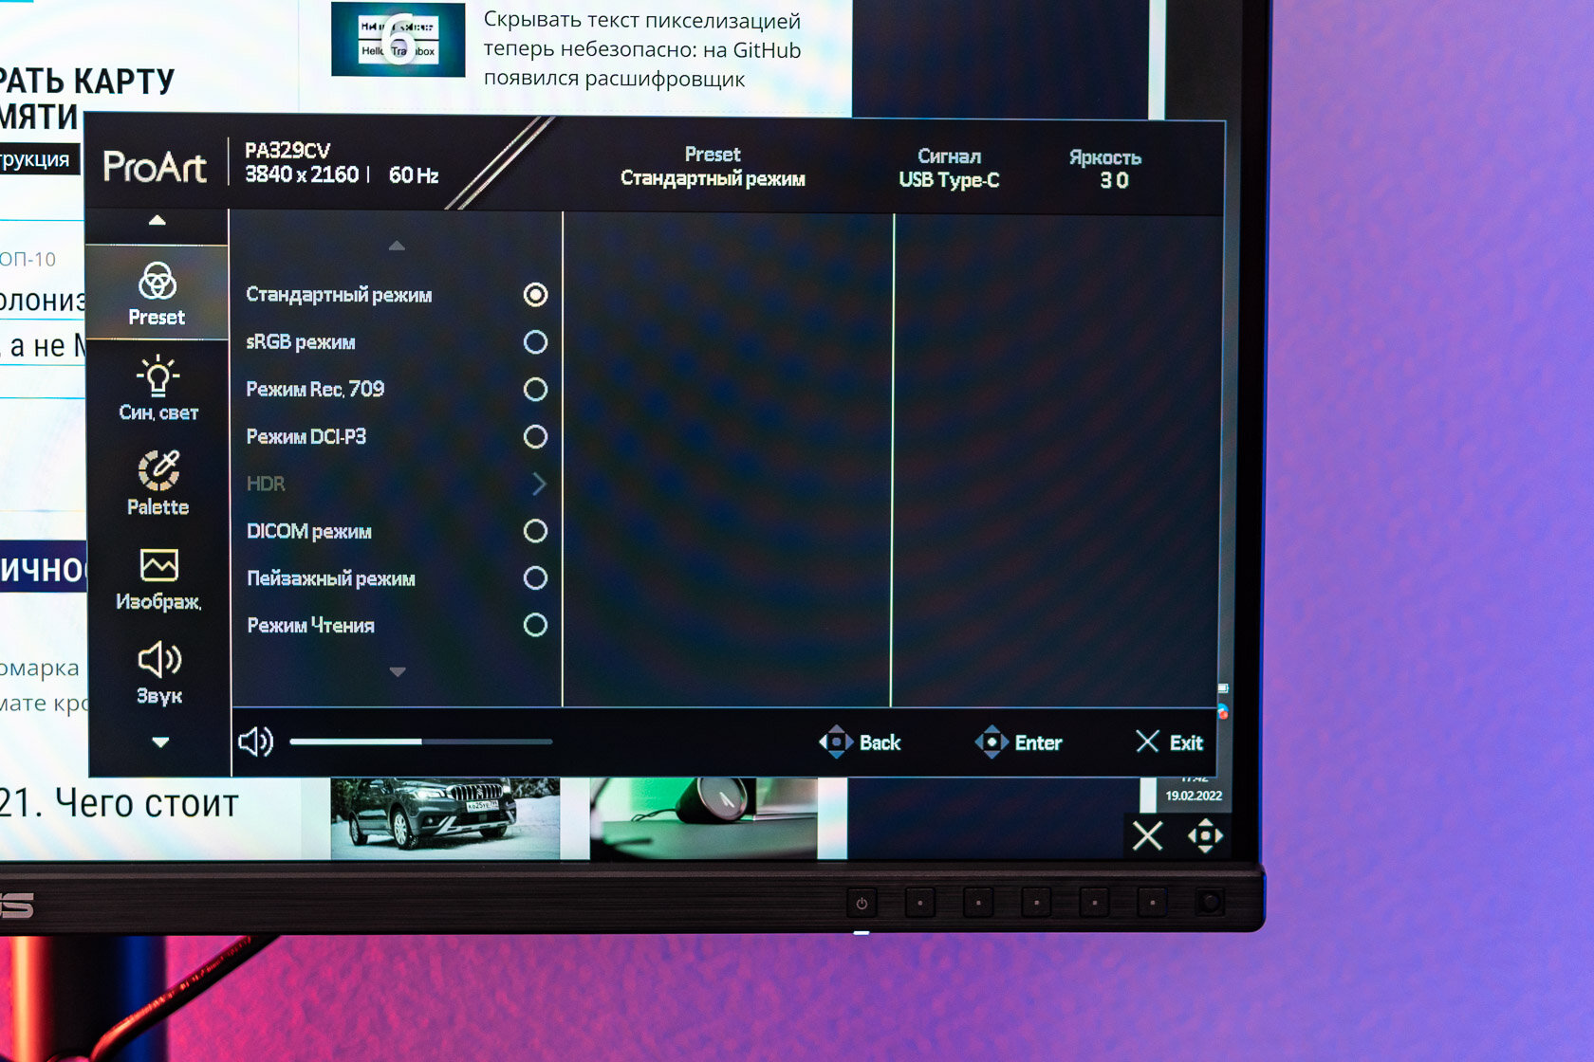Click the joystick arrows icon above monitor buttons

1205,835
